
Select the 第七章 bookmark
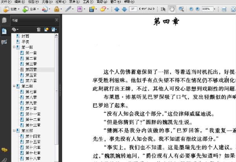(31, 92)
